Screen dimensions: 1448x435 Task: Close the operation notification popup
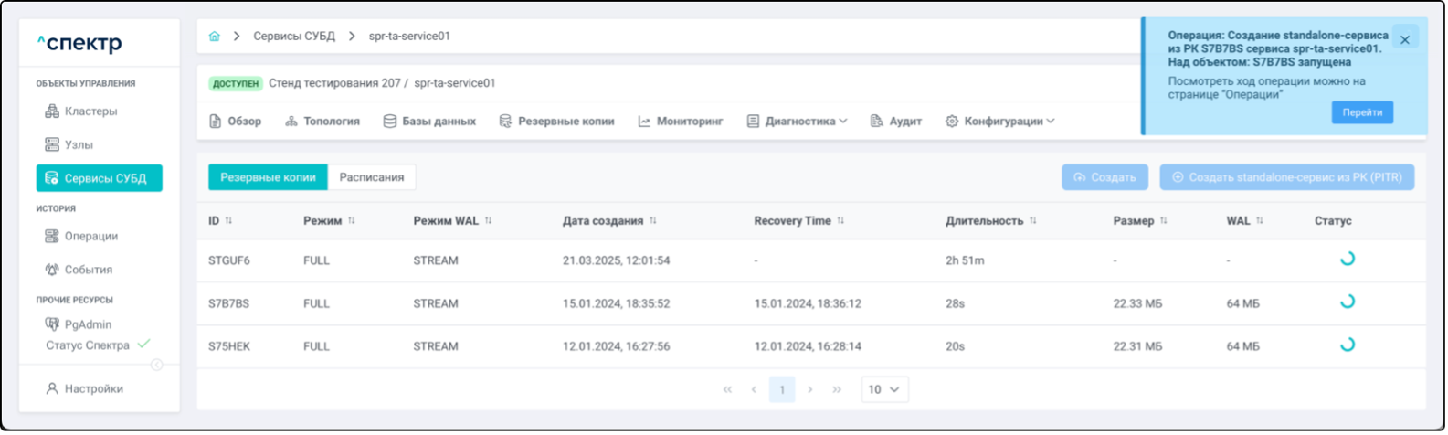(1404, 39)
